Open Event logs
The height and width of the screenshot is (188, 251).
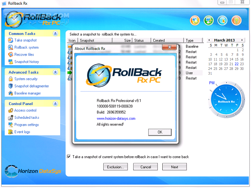[x=22, y=132]
